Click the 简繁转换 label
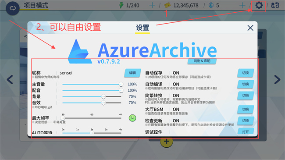This screenshot has height=160, width=285. [154, 96]
